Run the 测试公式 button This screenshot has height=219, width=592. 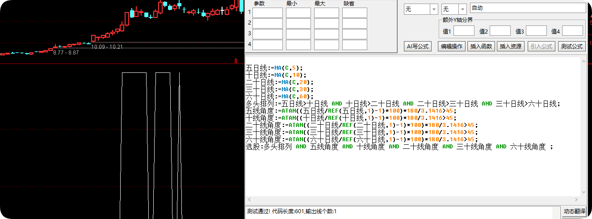(x=572, y=46)
